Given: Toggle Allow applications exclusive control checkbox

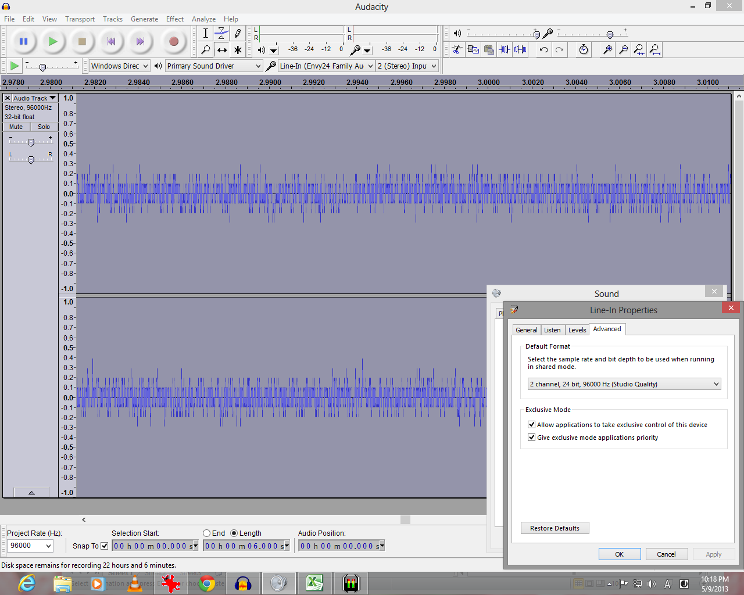Looking at the screenshot, I should (531, 425).
